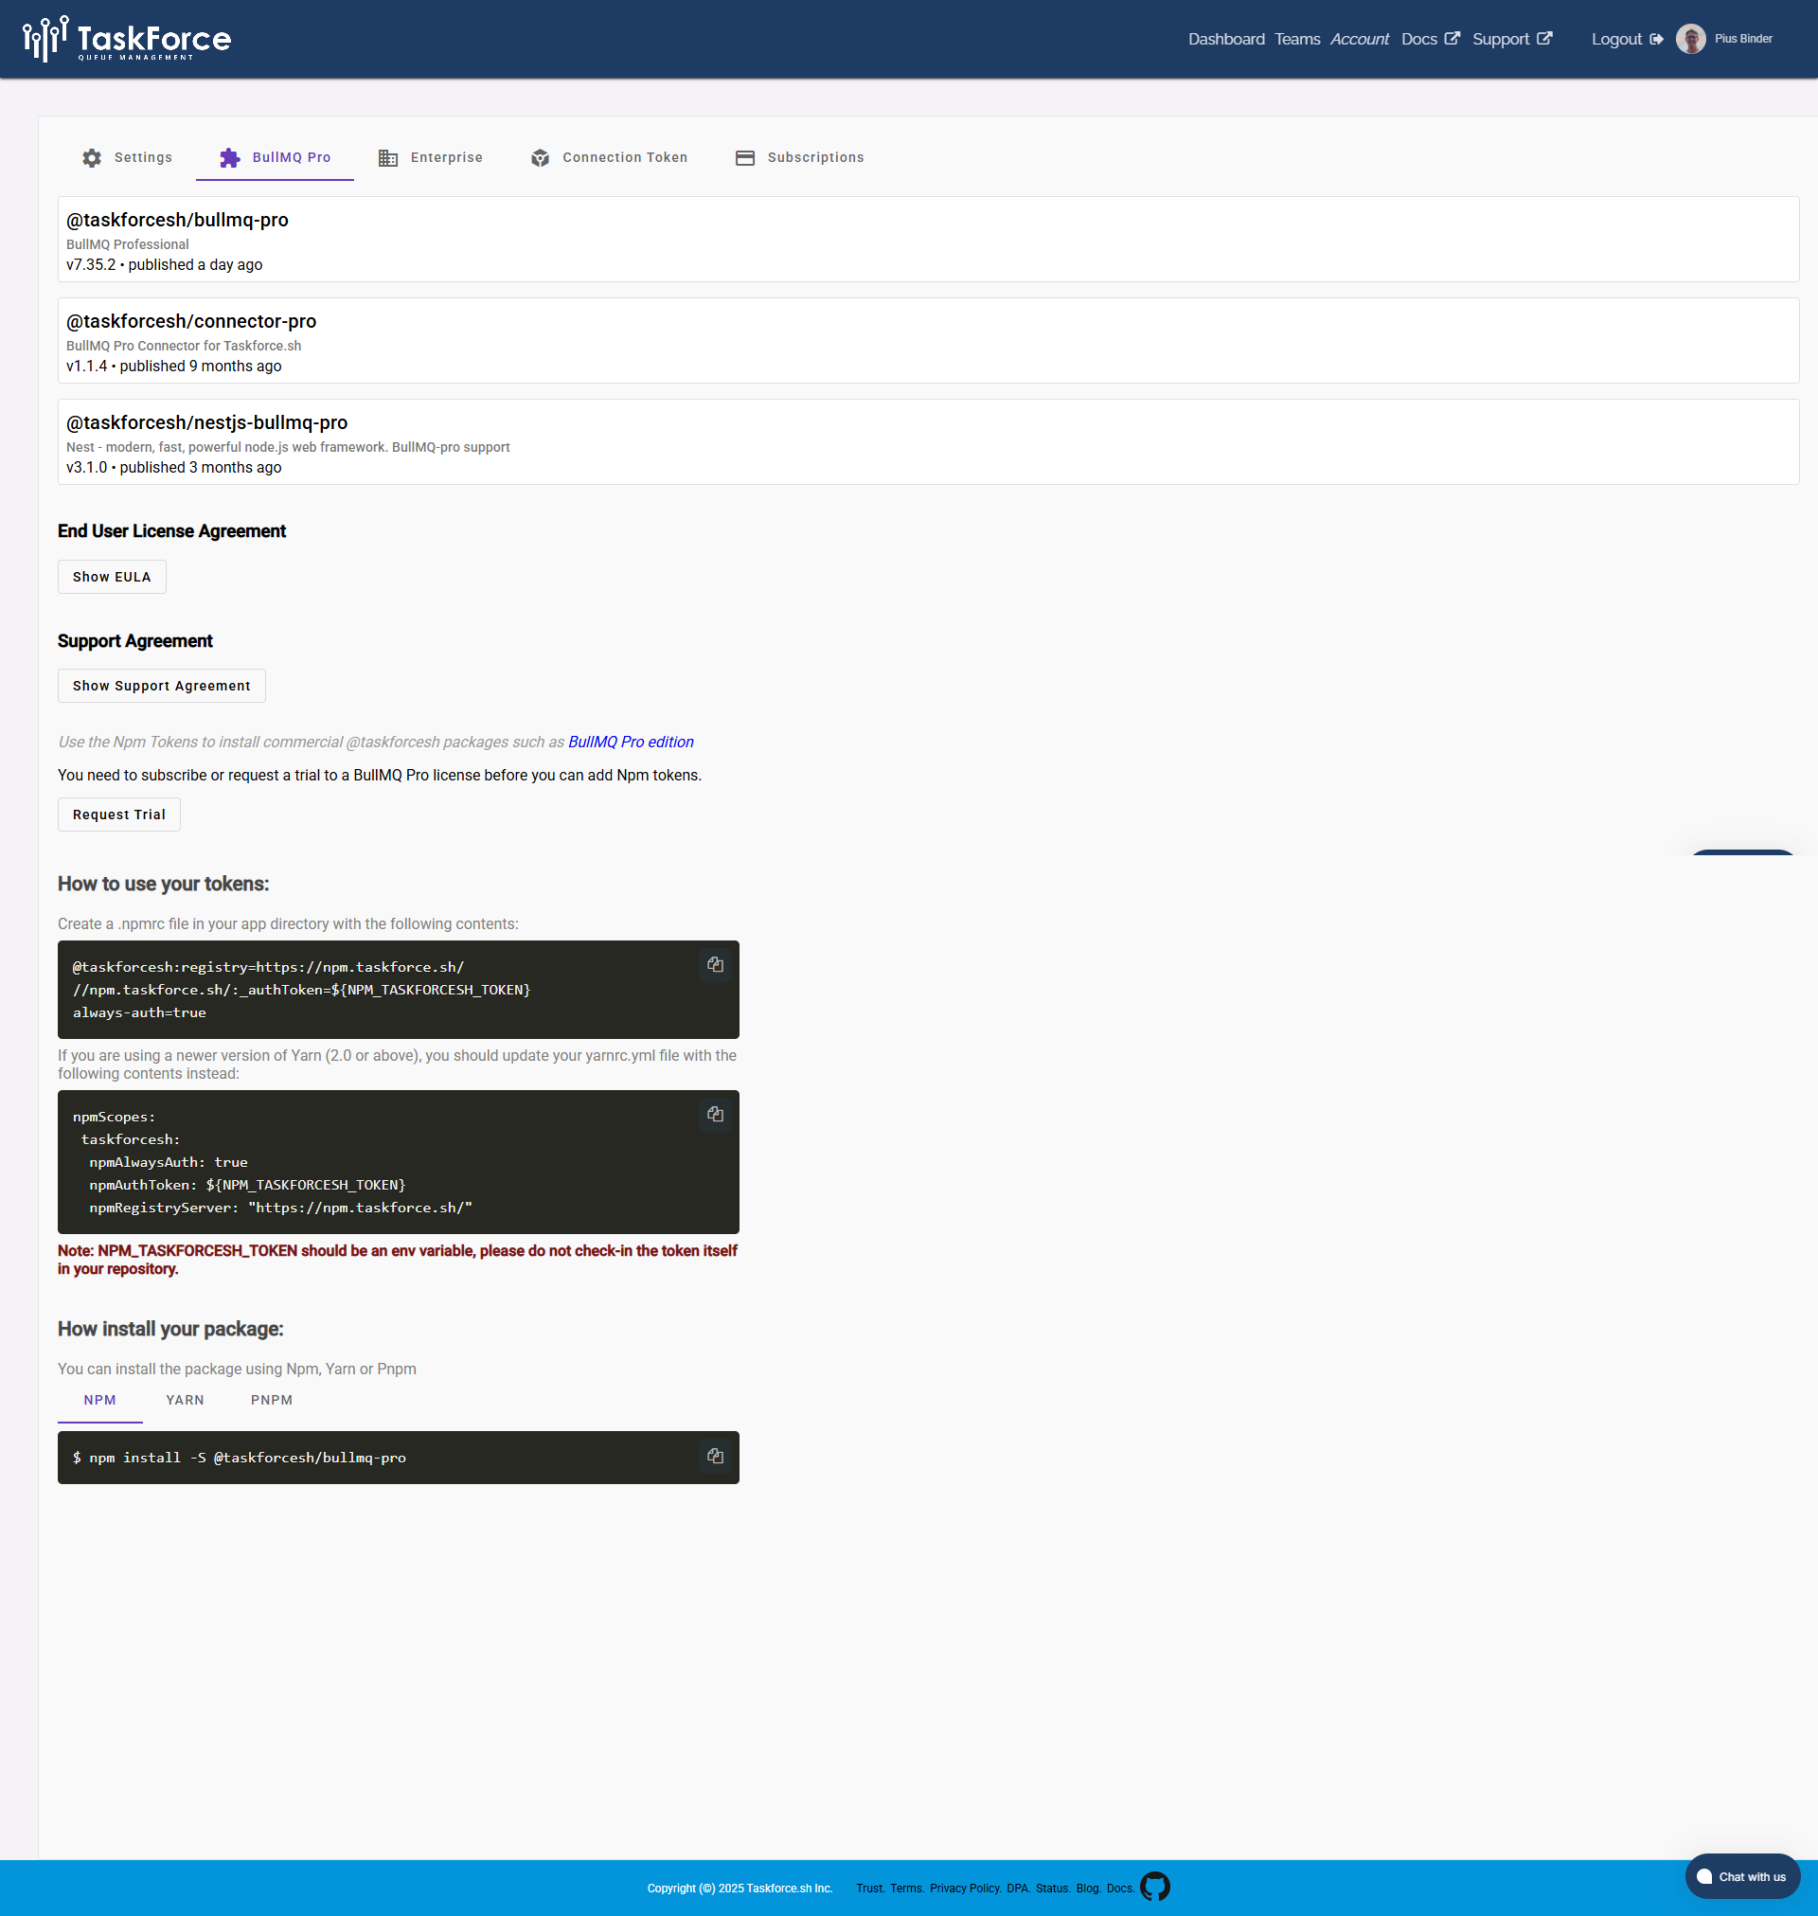Click the Logout arrow icon
1818x1916 pixels.
1656,40
